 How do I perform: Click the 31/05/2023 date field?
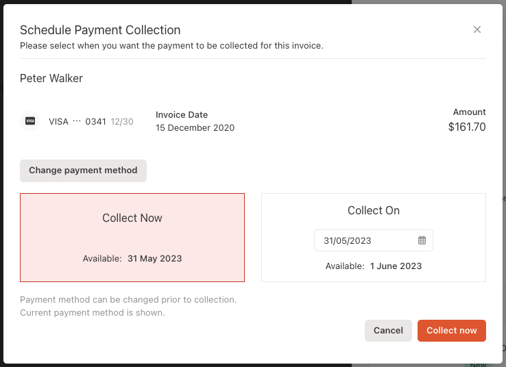pyautogui.click(x=374, y=240)
